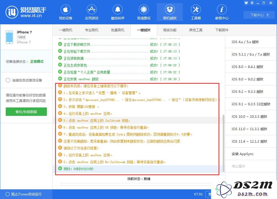Choose iOS 9.1 ~ 9.3.5 32位越狱
The width and height of the screenshot is (277, 199).
[251, 104]
